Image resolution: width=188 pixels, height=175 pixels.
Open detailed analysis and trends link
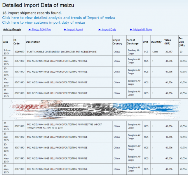58,17
